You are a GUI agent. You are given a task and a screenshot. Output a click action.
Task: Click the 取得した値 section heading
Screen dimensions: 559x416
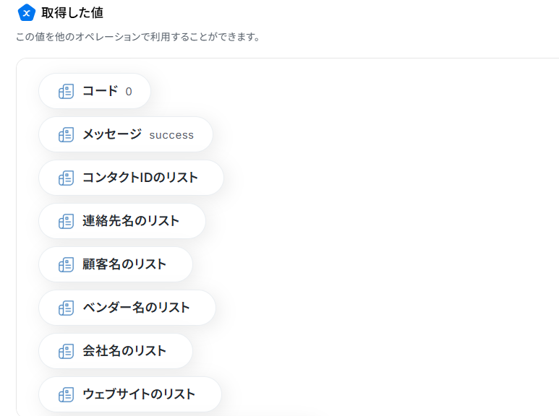[x=72, y=13]
